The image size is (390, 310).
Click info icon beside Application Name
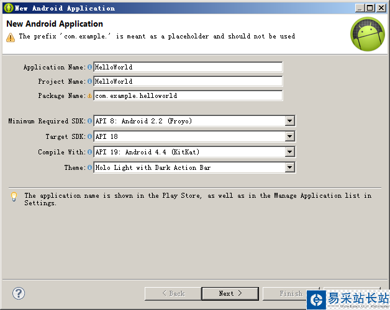[x=89, y=67]
